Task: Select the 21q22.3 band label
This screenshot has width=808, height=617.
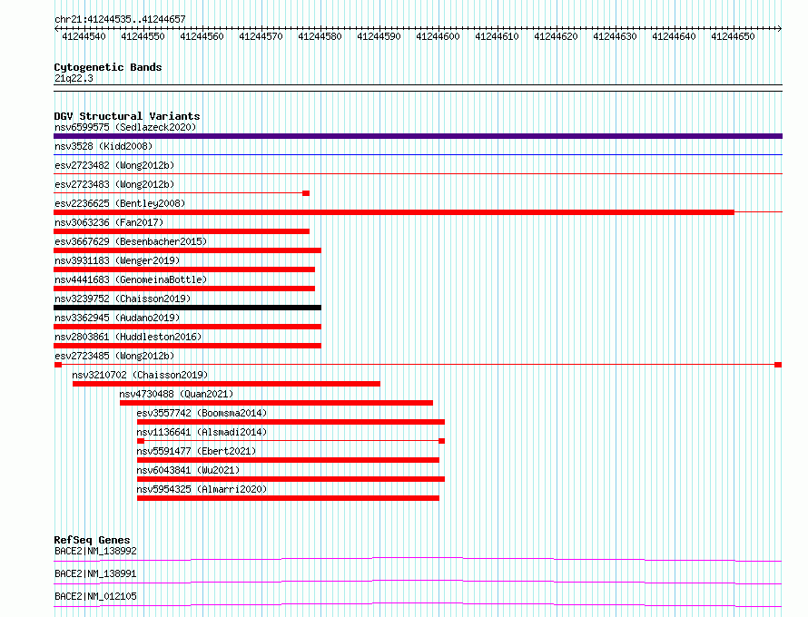Action: (x=74, y=78)
